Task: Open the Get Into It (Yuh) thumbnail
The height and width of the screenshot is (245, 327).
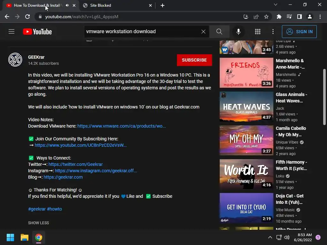Action: tap(246, 208)
